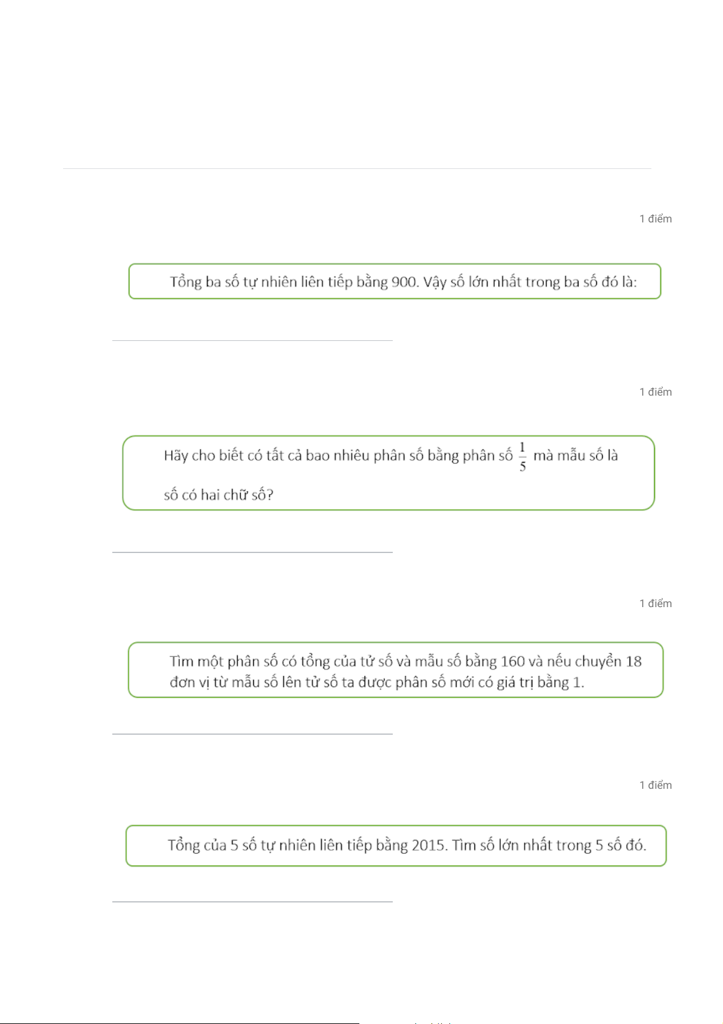Click the 'đơn vị từ mẫu số' text line
The width and height of the screenshot is (723, 1024).
377,682
